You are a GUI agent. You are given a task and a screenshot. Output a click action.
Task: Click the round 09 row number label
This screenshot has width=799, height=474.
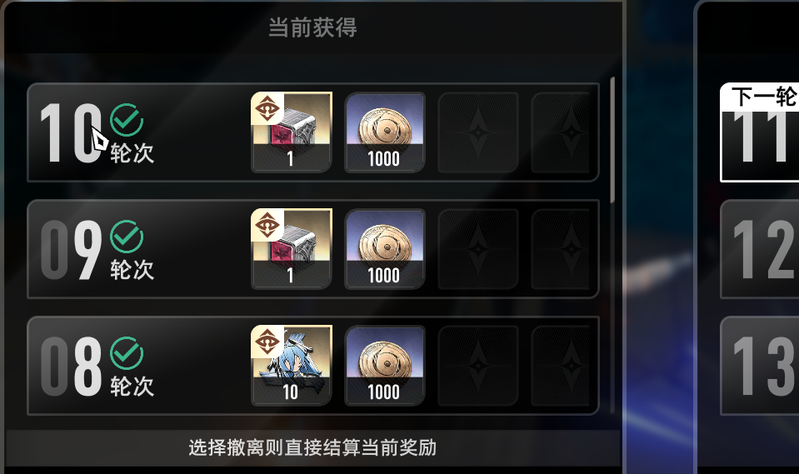tap(72, 250)
